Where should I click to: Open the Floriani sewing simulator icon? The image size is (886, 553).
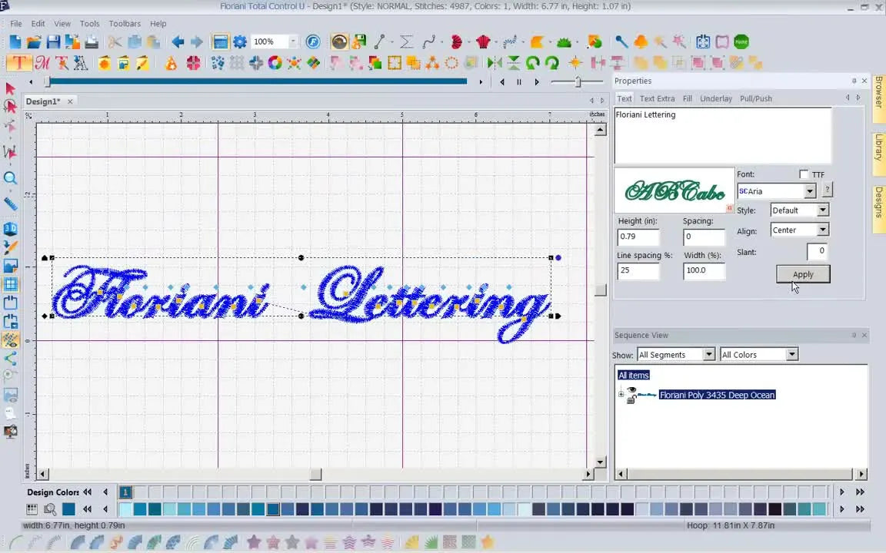point(312,41)
